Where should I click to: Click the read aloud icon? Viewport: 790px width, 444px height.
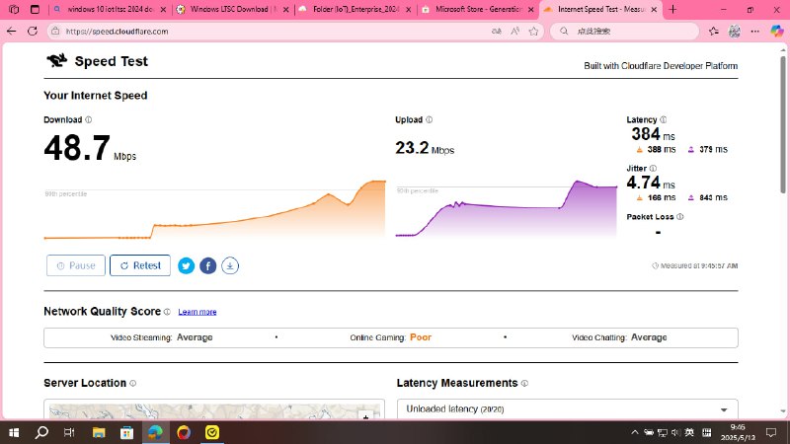(x=514, y=32)
